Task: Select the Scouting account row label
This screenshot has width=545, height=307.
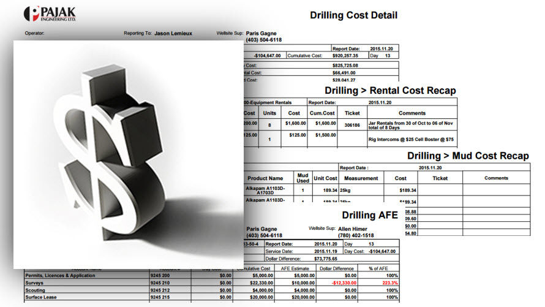Action: 36,290
